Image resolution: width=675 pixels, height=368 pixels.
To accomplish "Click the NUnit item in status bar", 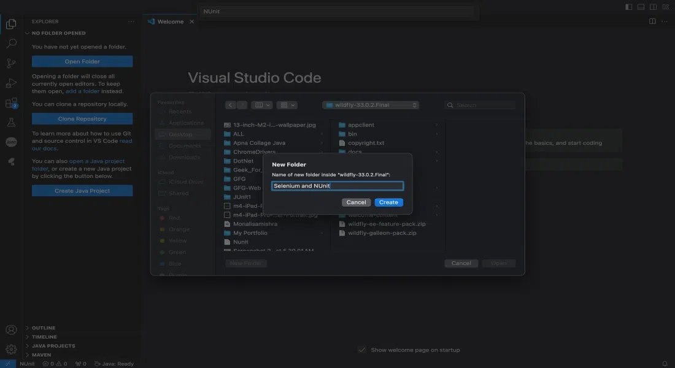I will [x=27, y=364].
